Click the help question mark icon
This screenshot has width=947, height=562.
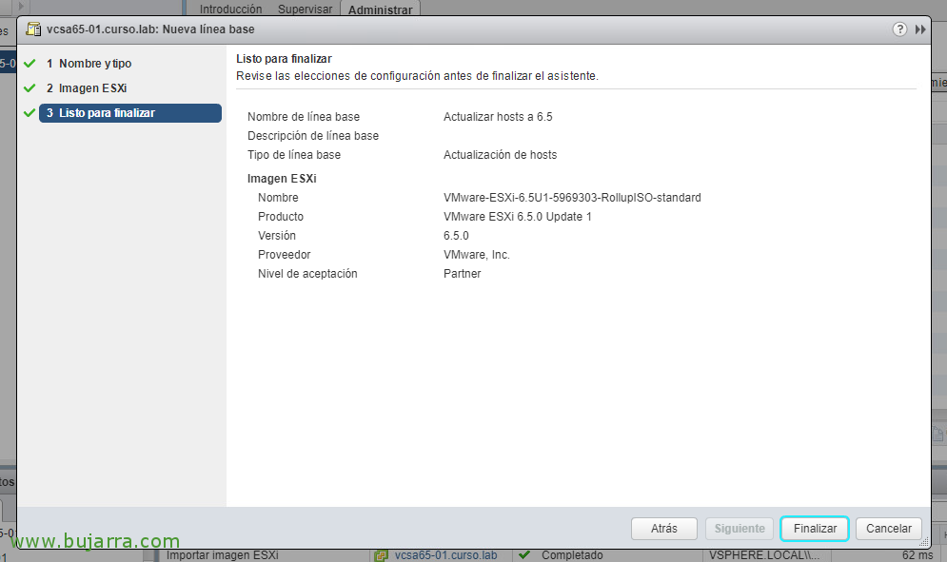tap(899, 29)
